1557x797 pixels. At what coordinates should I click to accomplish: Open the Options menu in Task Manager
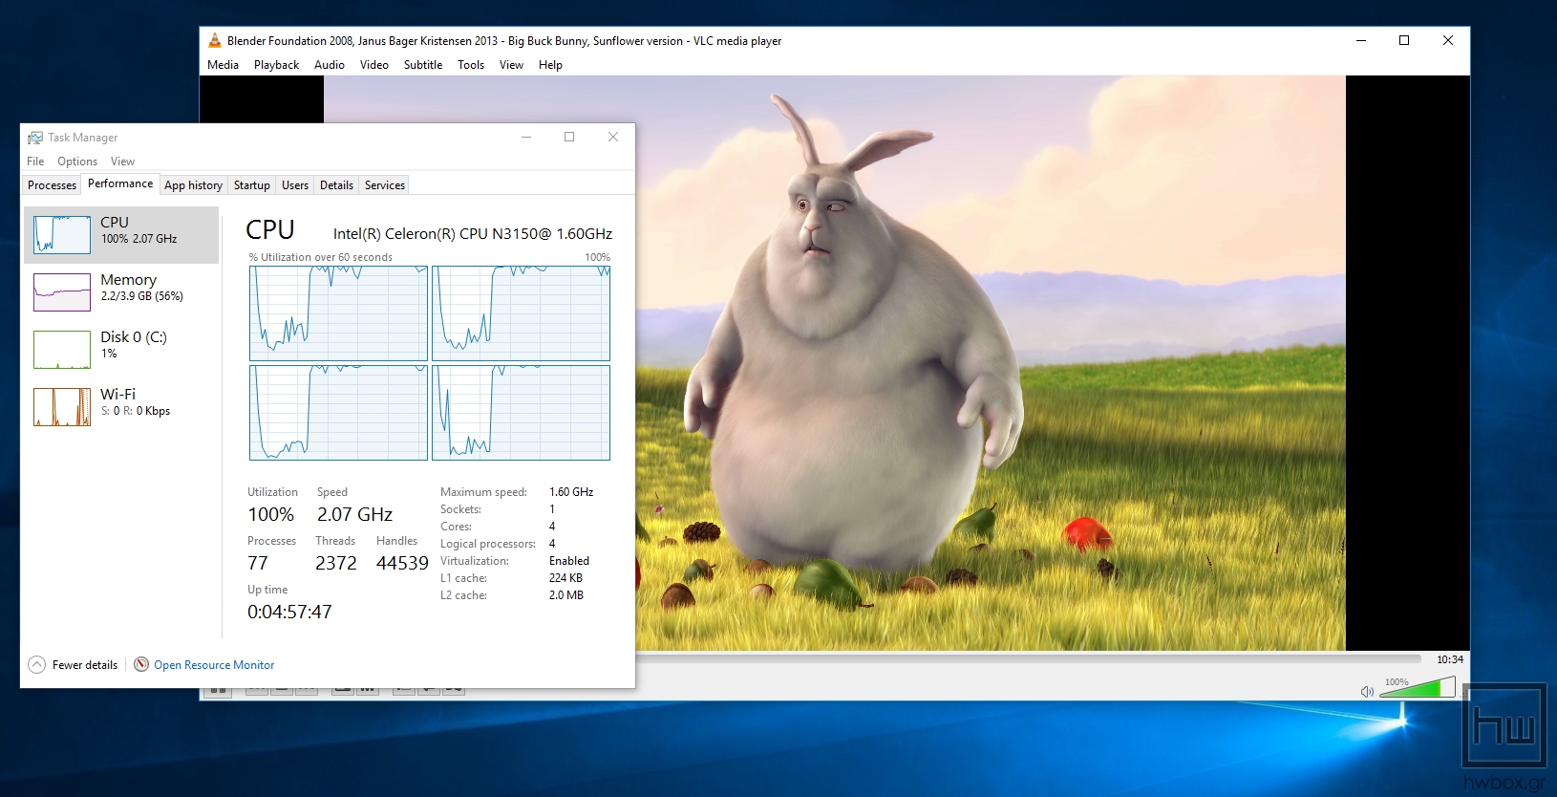point(77,162)
